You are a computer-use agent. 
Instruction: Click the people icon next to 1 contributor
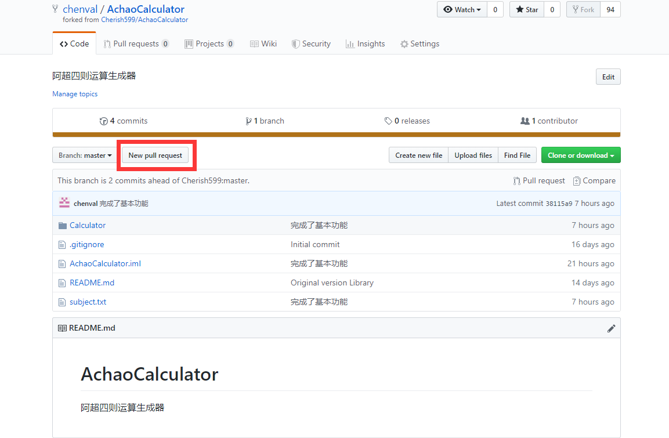pos(525,121)
